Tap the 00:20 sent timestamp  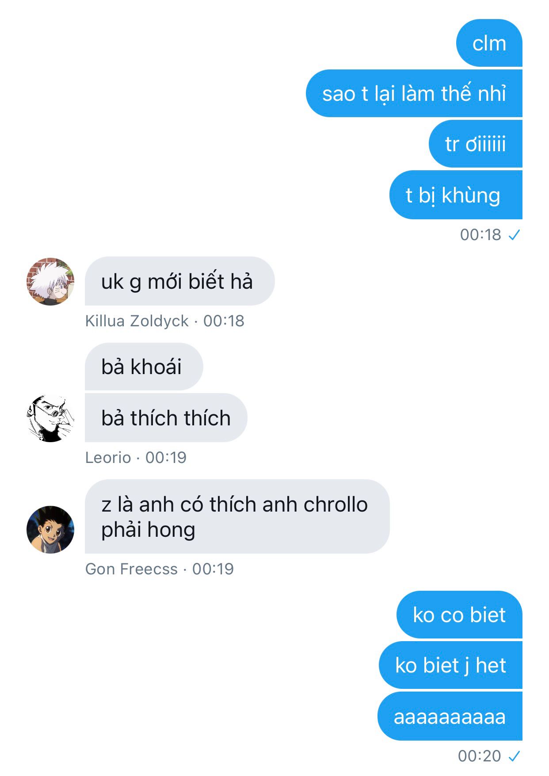pos(480,756)
